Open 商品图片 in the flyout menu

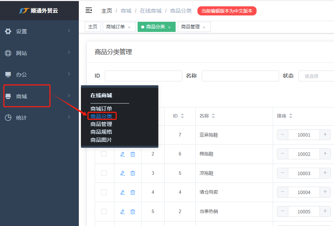tap(101, 140)
